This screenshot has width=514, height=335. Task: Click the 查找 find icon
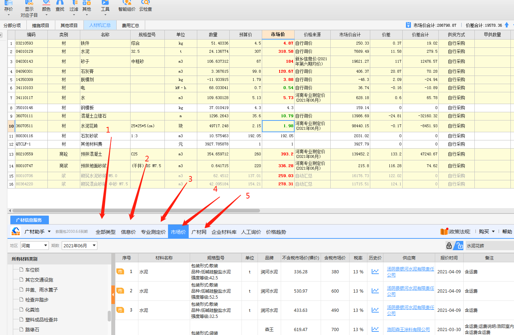tap(60, 3)
